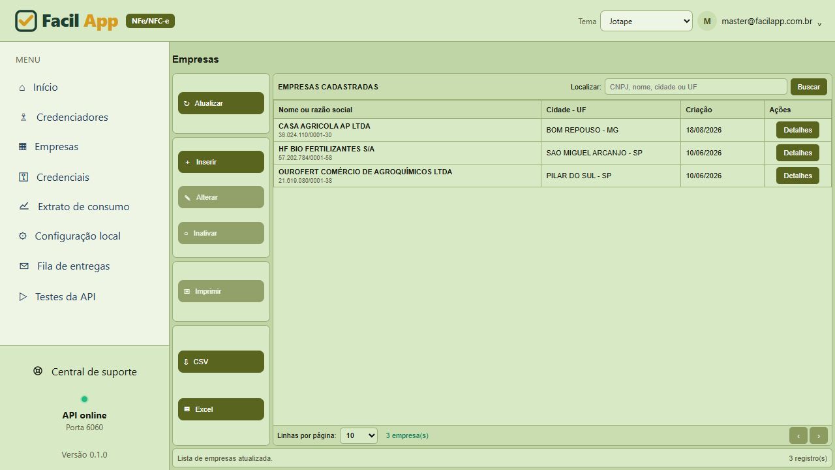Click the lifebuoy icon beside Central de suporte
The width and height of the screenshot is (835, 470).
pyautogui.click(x=38, y=371)
